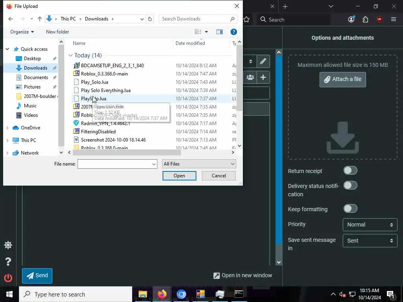
Task: Toggle the Keep formatting switch
Action: (x=350, y=208)
